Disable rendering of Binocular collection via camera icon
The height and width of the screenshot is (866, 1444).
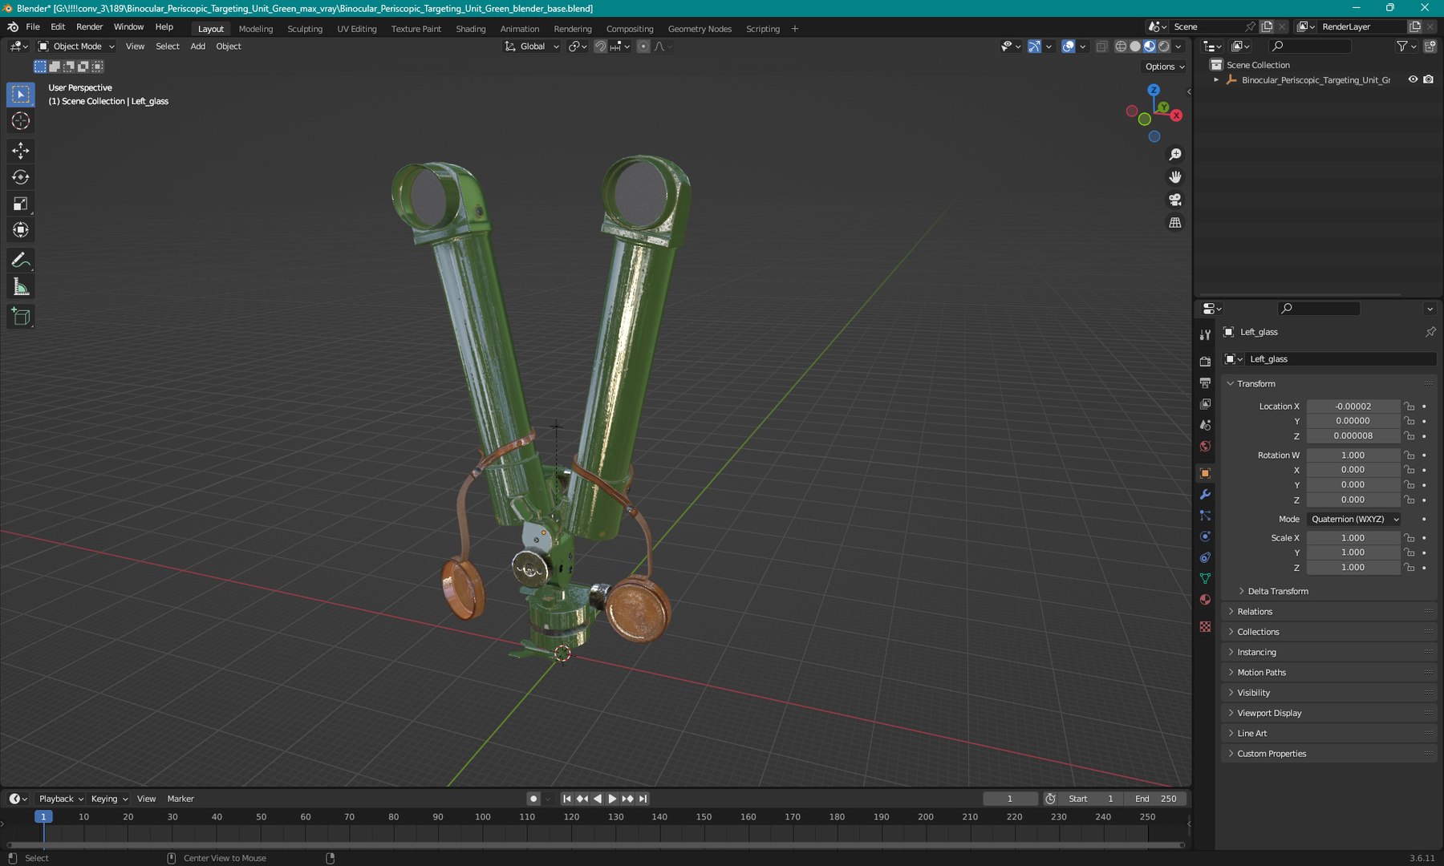click(x=1428, y=79)
